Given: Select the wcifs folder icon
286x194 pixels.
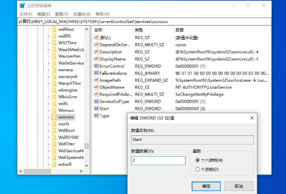Looking at the screenshot, I should tap(54, 103).
